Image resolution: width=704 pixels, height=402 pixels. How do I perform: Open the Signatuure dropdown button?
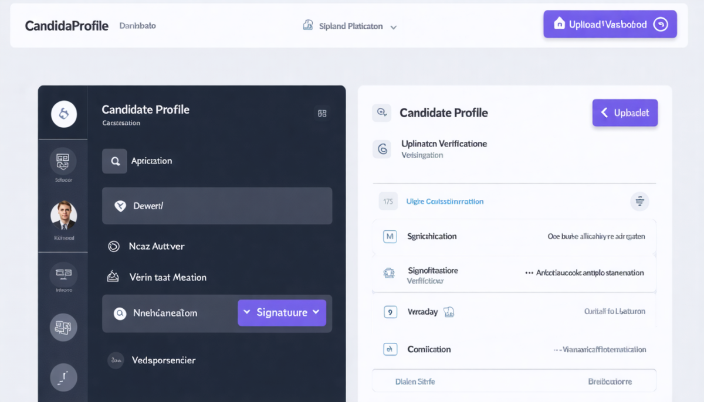pos(282,312)
